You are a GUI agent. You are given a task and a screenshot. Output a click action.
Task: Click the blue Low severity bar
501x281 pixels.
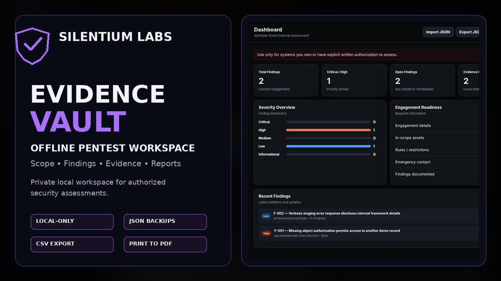[x=329, y=146]
